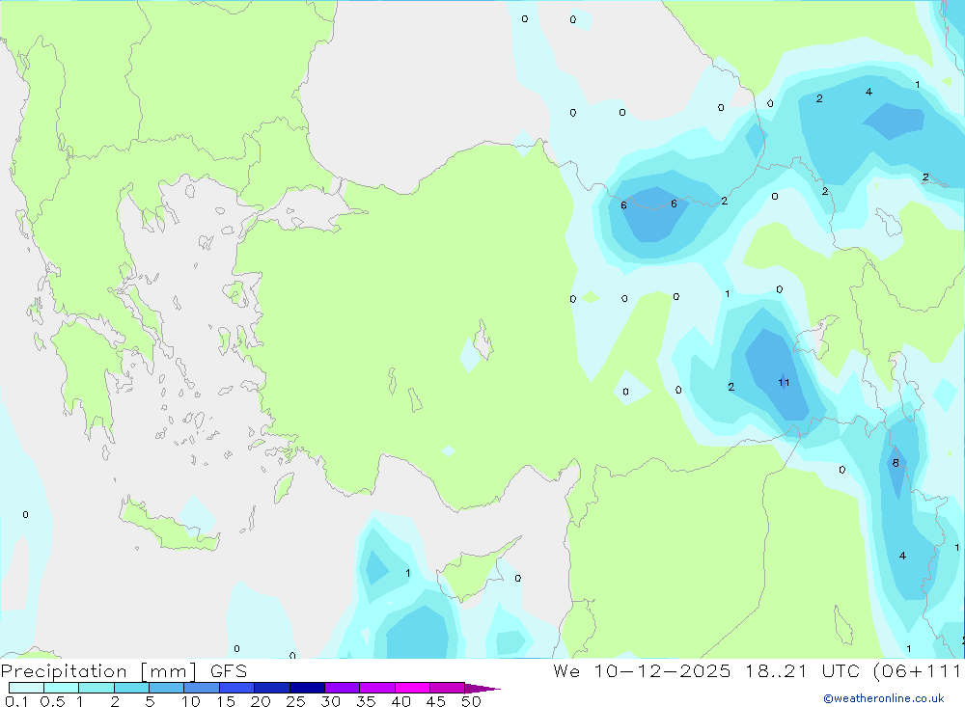The height and width of the screenshot is (707, 965).
Task: Click the "8" precipitation value on the map
Action: 896,463
